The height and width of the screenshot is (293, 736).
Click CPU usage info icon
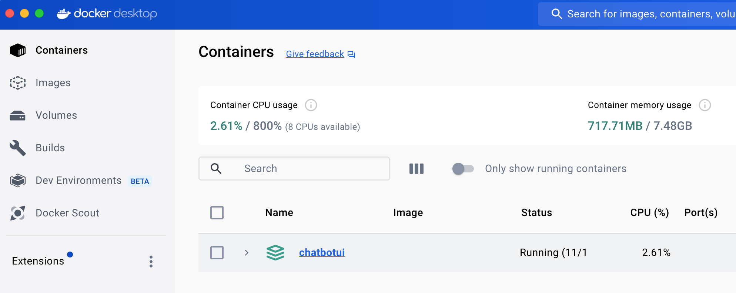click(311, 105)
